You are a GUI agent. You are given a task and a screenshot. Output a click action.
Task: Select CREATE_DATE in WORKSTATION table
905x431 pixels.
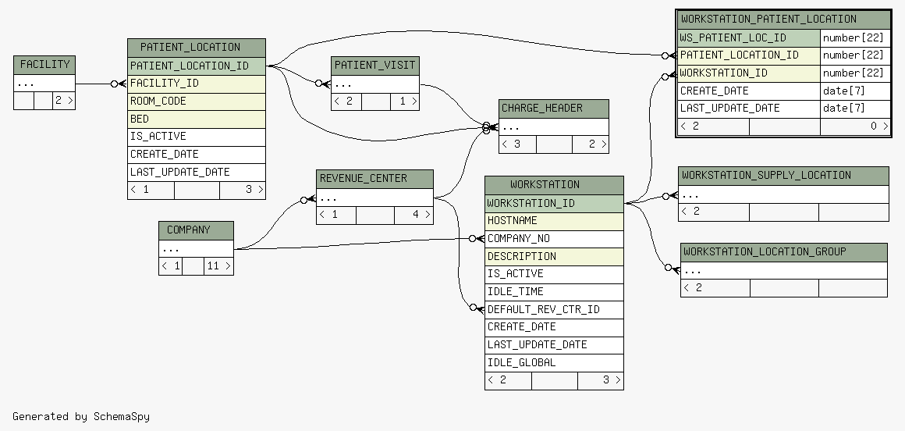554,328
